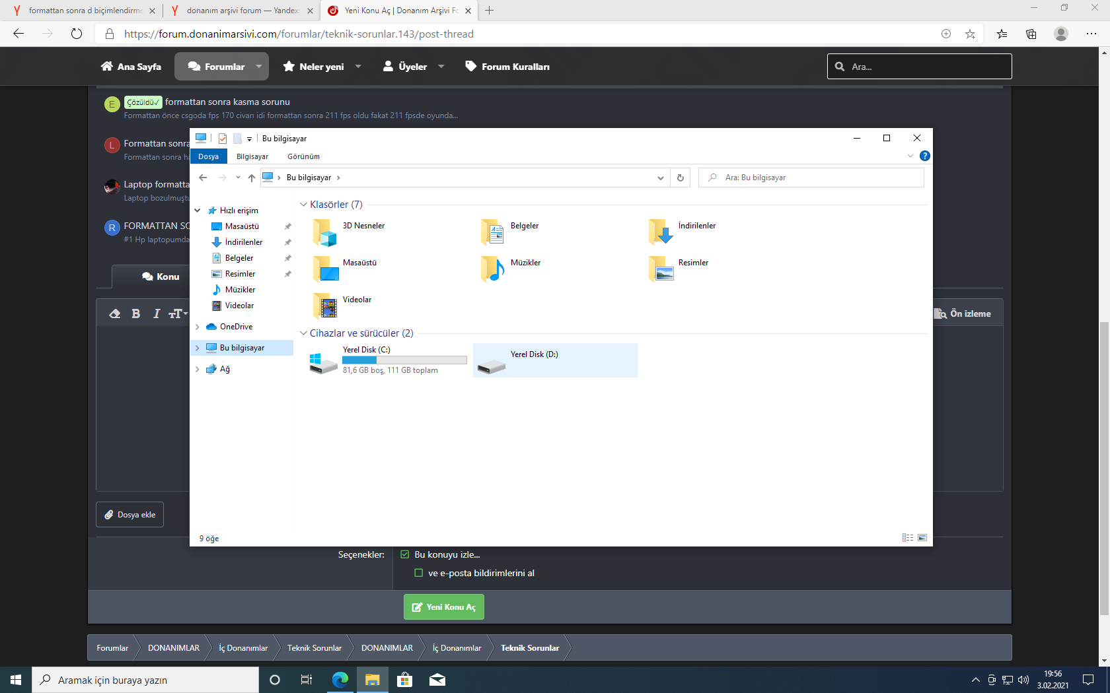Collapse Hızlı erişim in the navigation pane
The width and height of the screenshot is (1110, 693).
(198, 211)
